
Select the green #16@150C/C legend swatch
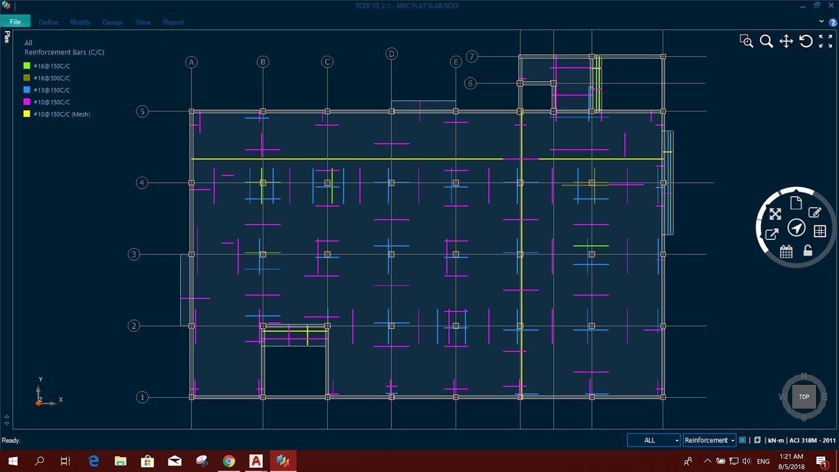(26, 66)
